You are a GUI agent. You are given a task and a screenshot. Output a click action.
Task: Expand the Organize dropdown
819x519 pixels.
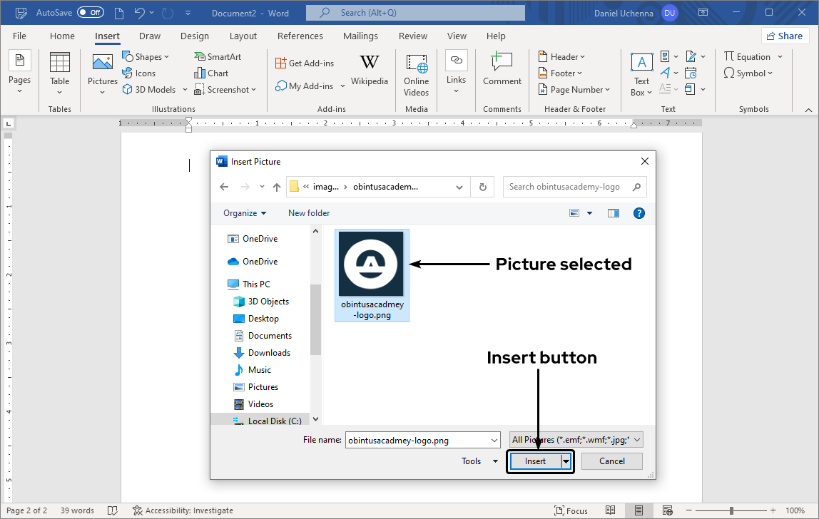[x=245, y=213]
